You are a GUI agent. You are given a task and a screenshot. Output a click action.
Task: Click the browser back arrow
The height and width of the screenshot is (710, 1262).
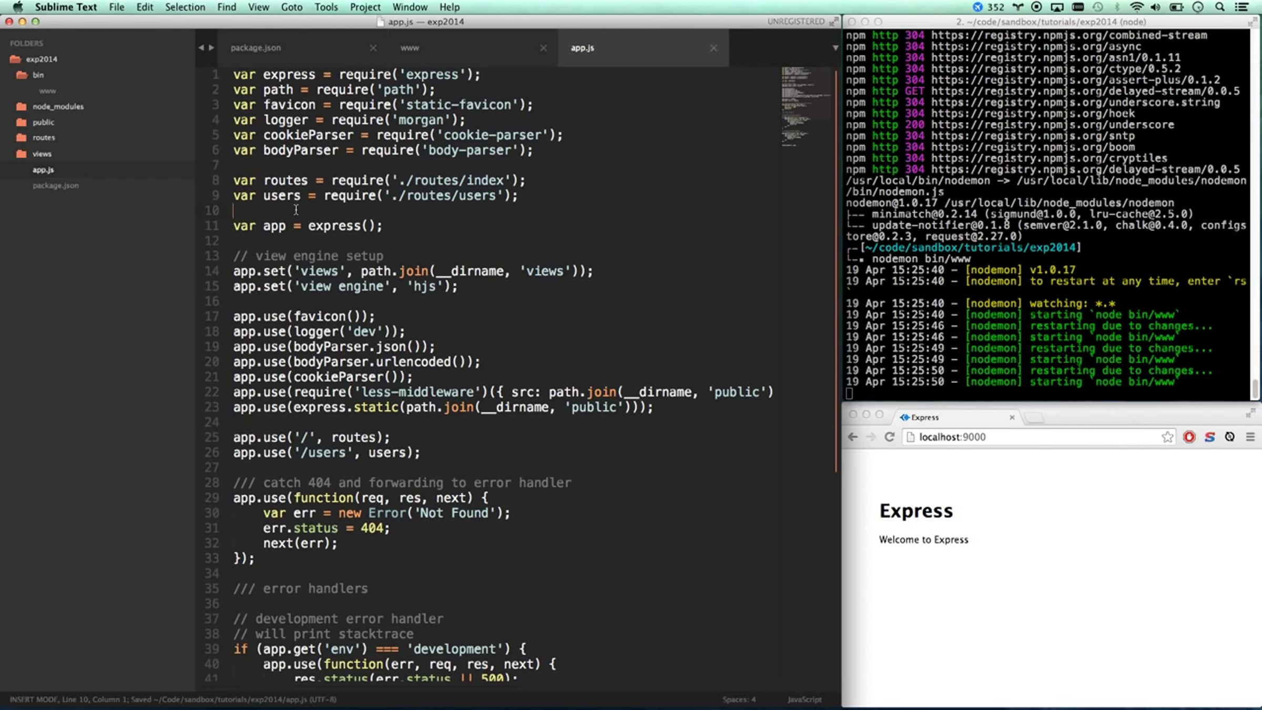[x=853, y=437]
